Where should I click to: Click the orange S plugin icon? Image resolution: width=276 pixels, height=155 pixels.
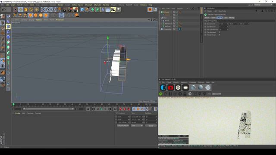(150, 9)
